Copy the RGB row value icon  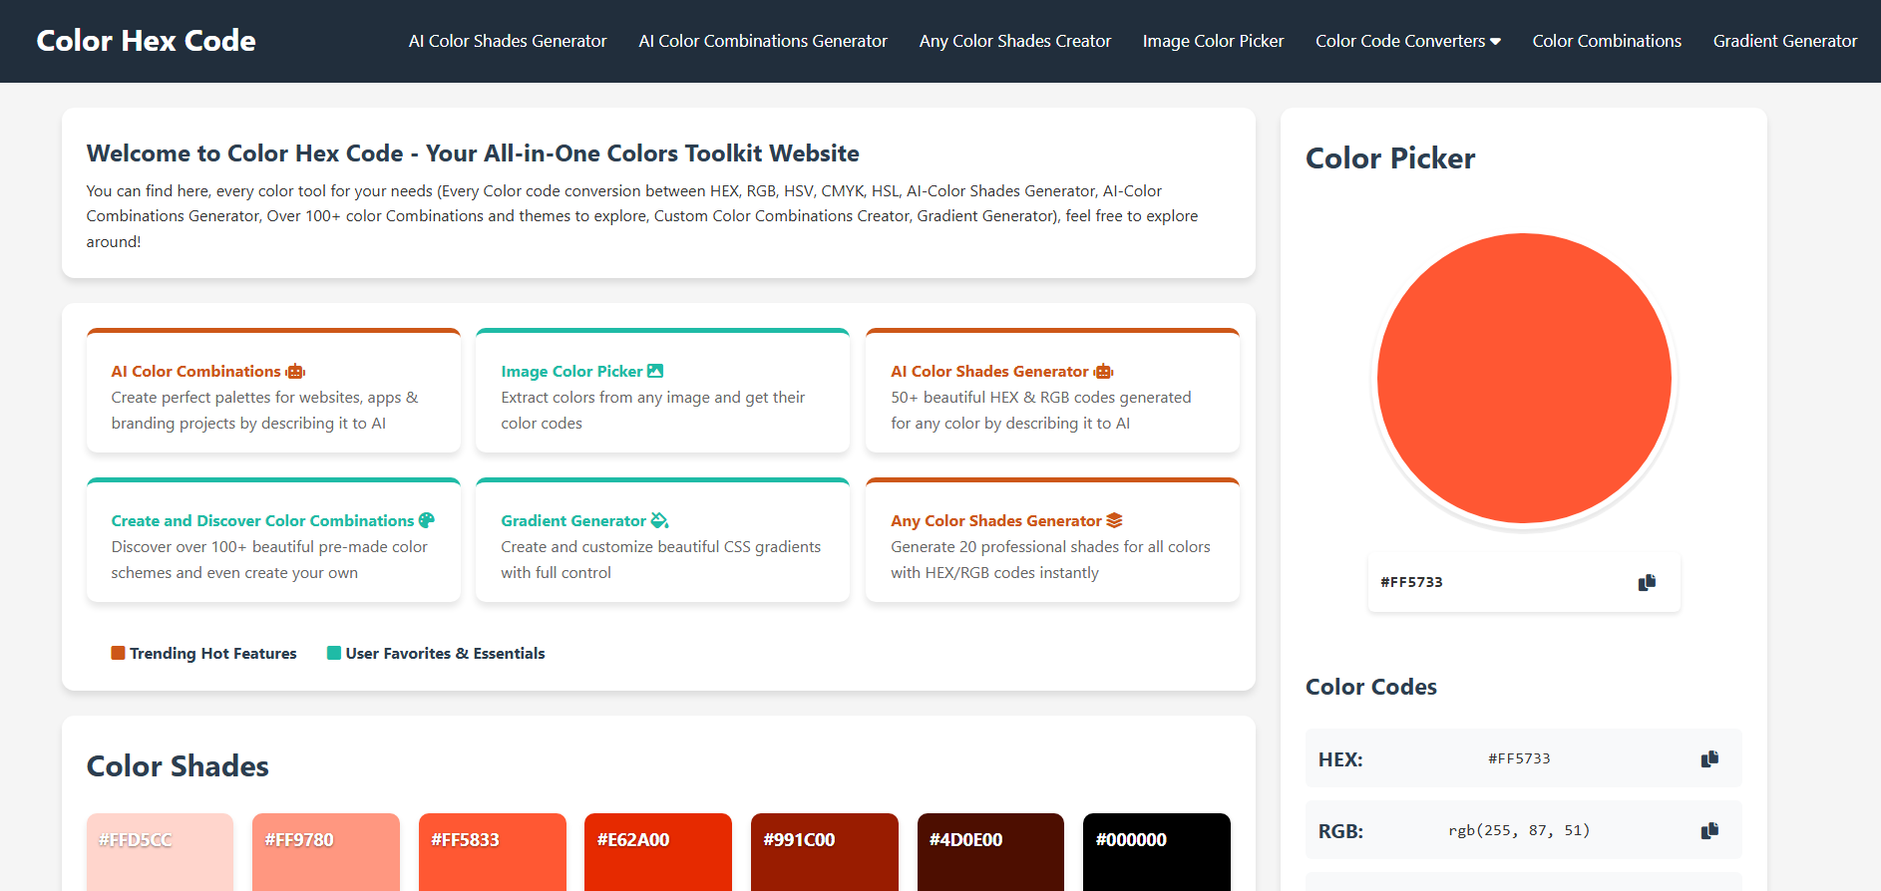tap(1709, 830)
